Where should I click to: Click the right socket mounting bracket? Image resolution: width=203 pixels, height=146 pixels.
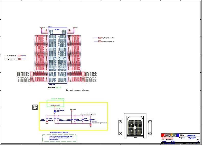pyautogui.click(x=148, y=127)
